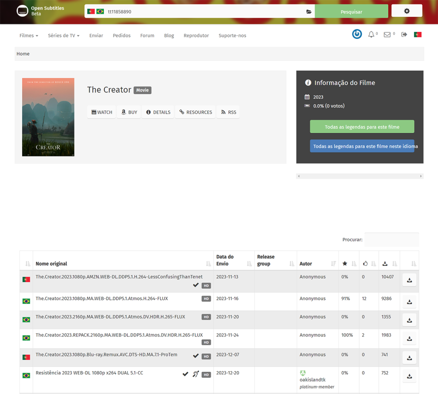Click the blue power icon in navbar

357,34
